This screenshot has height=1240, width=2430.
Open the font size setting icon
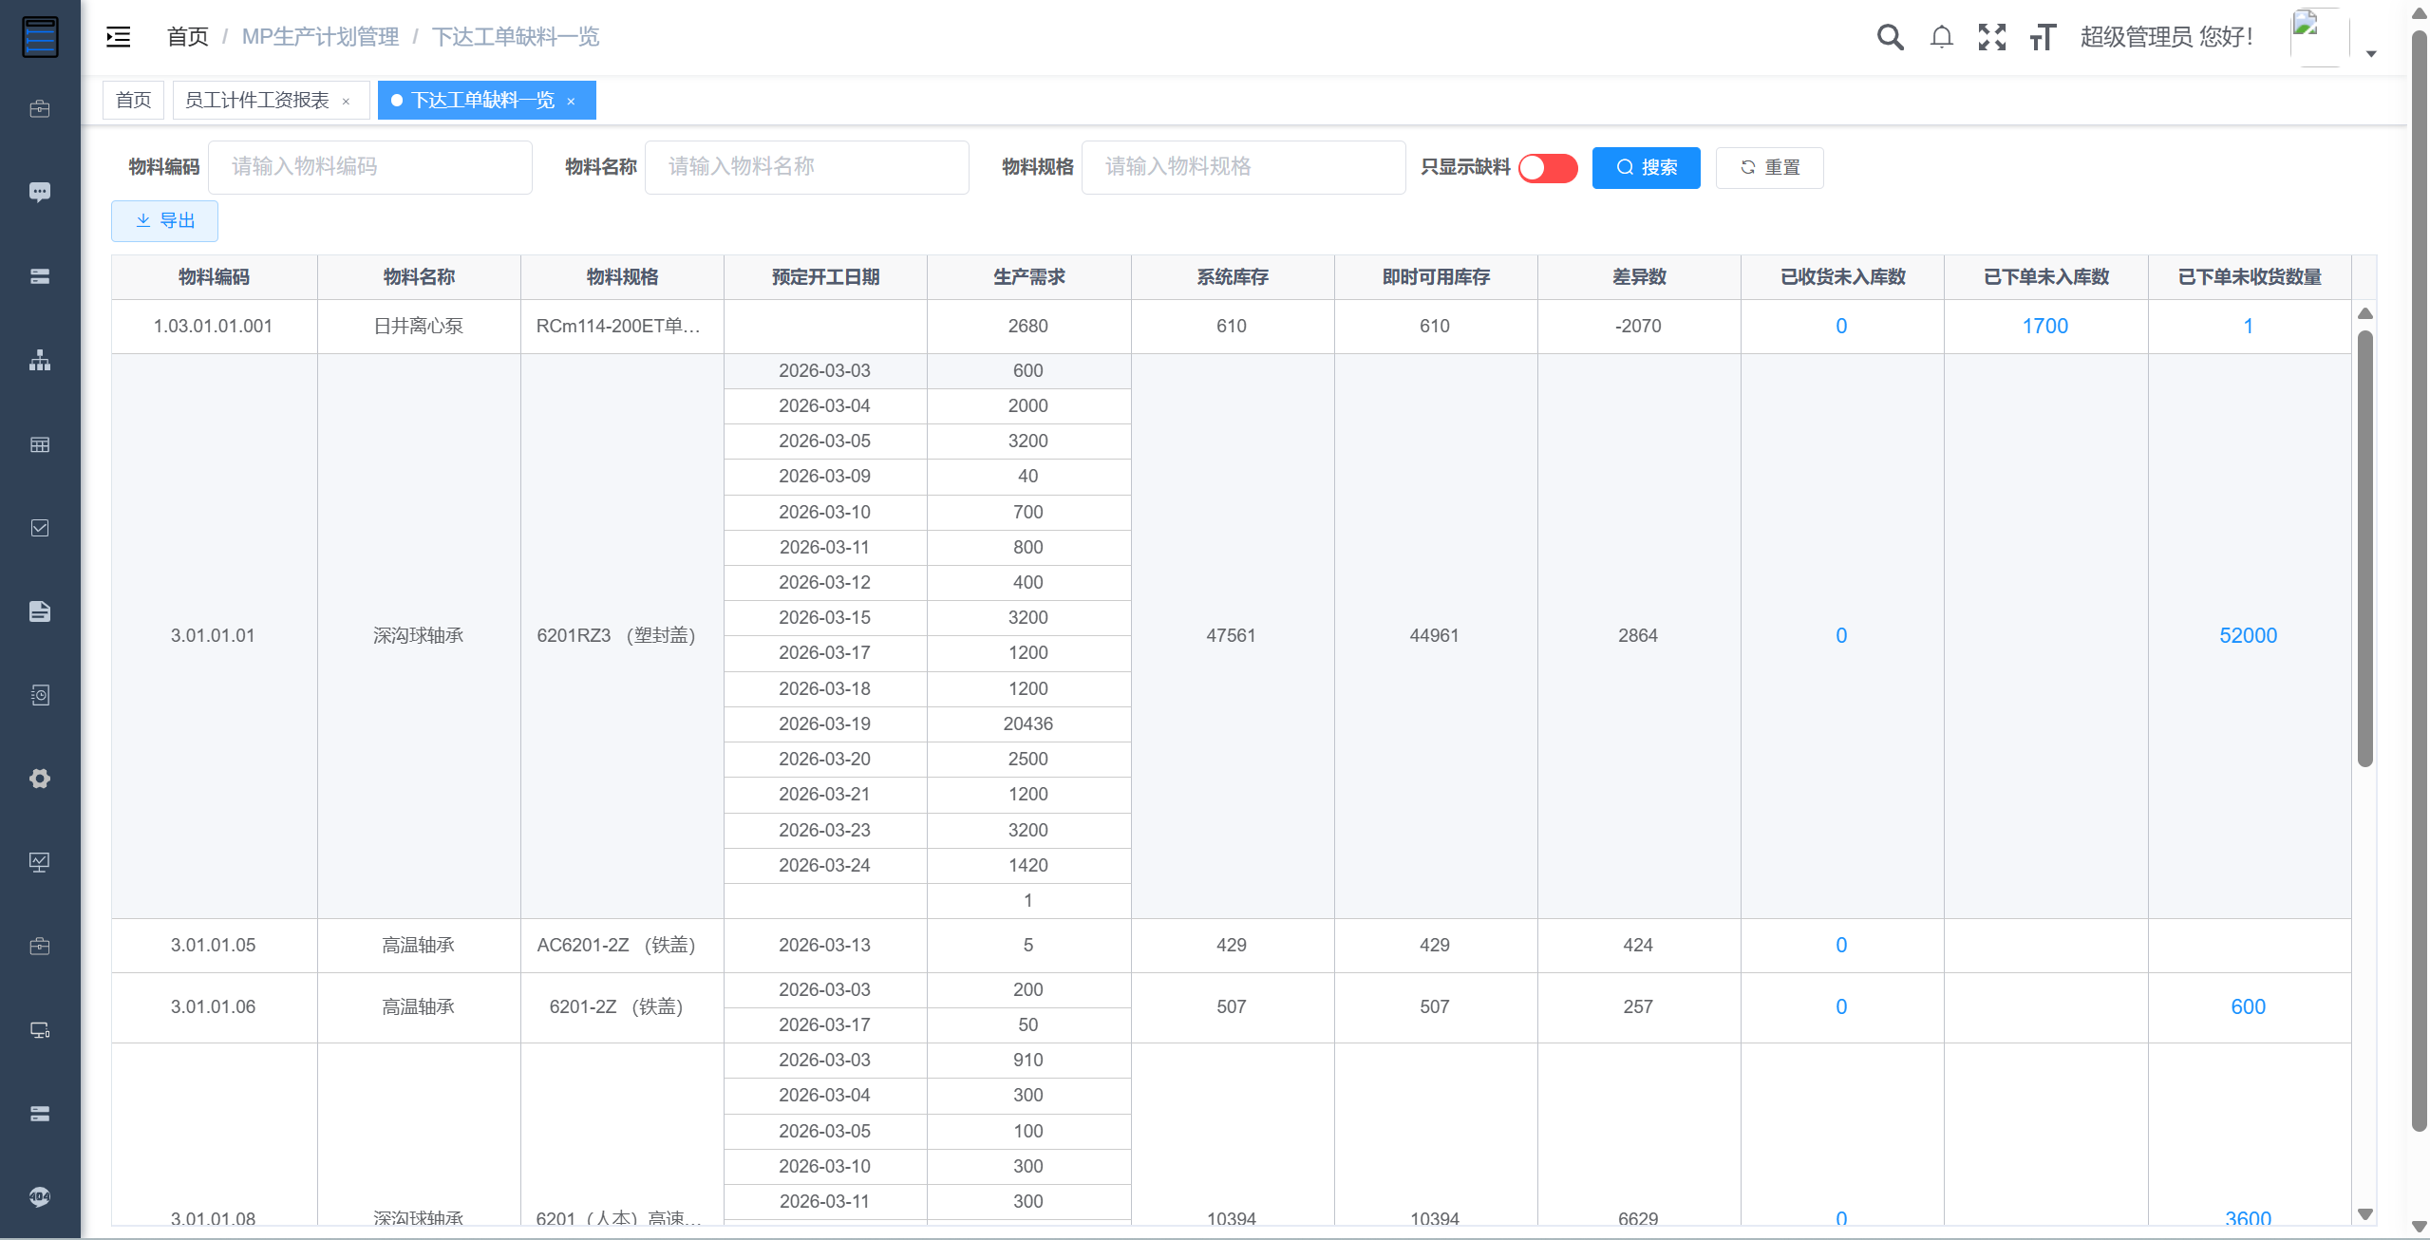[x=2043, y=37]
